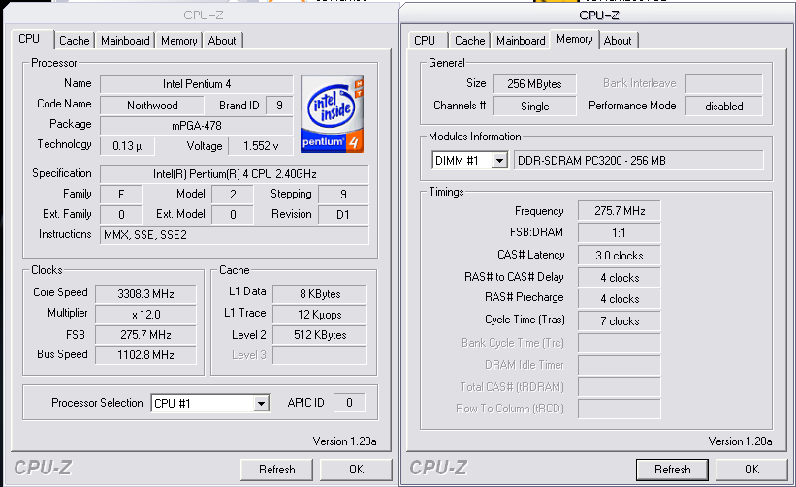Switch to Memory tab in left CPU-Z window

pyautogui.click(x=178, y=41)
